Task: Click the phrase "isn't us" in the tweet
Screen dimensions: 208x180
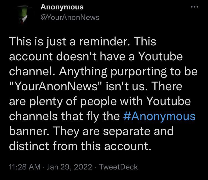Action: [x=127, y=86]
